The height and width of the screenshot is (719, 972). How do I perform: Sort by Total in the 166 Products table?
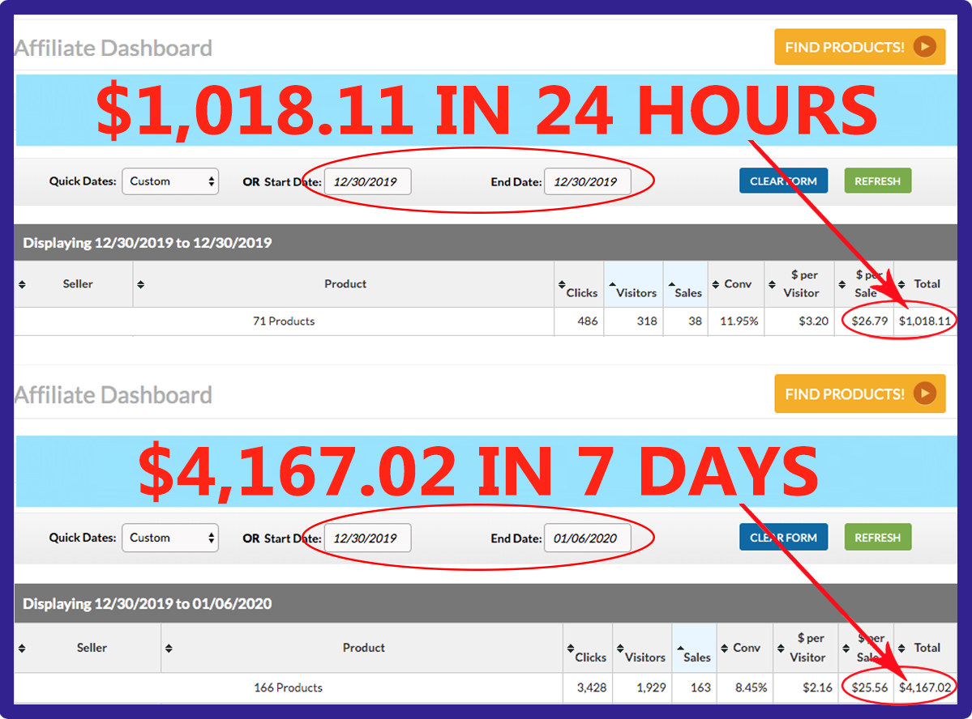coord(901,648)
